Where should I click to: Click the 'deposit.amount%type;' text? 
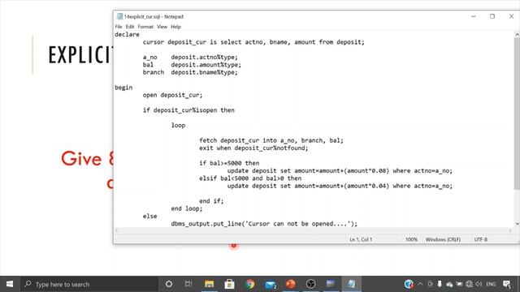click(206, 65)
